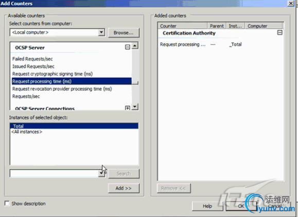Viewport: 298px width, 217px height.
Task: Select Request processing time (ms) counter
Action: [x=72, y=82]
